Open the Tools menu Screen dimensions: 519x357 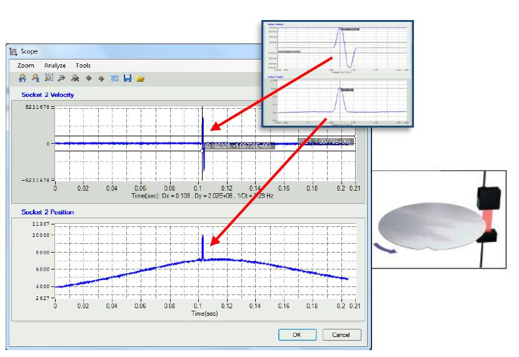point(83,65)
